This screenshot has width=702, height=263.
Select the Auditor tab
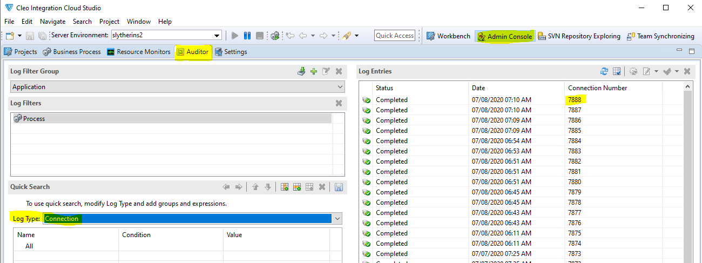[193, 52]
